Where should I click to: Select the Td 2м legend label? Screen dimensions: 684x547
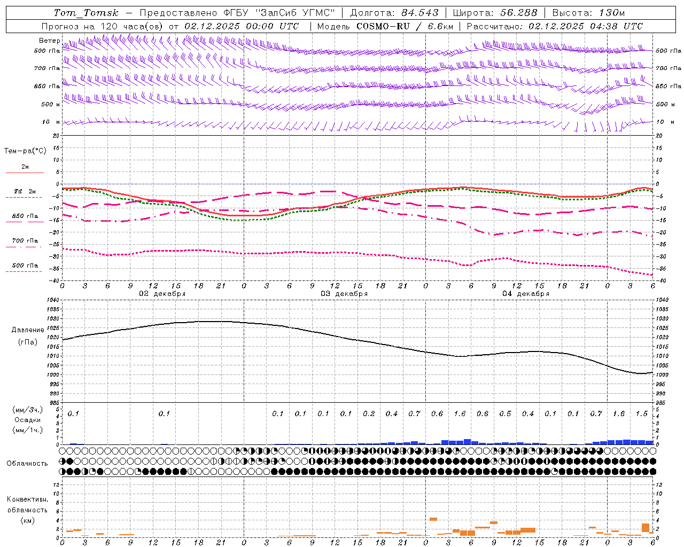coord(25,191)
